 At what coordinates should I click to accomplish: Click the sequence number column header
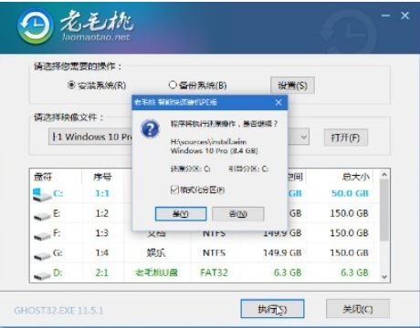(102, 177)
